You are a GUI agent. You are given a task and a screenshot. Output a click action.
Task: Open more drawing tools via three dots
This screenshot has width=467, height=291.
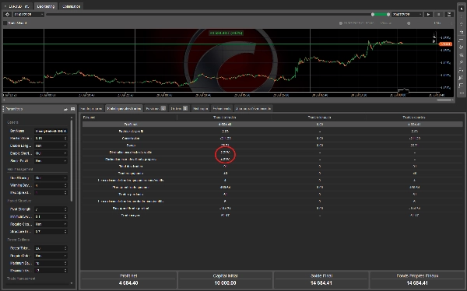tap(462, 93)
